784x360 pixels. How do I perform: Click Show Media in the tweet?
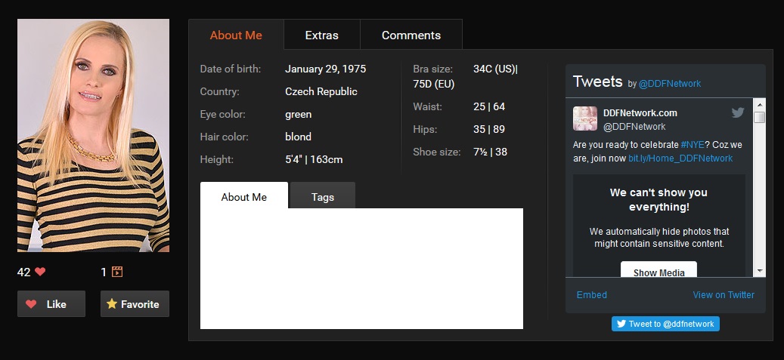coord(658,272)
